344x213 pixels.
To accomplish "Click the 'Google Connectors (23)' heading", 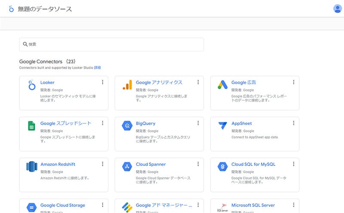I will coord(47,61).
